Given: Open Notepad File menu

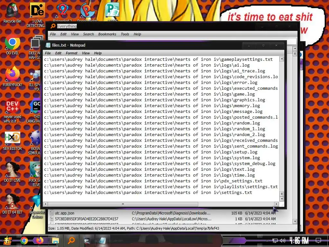Looking at the screenshot, I should [x=48, y=53].
